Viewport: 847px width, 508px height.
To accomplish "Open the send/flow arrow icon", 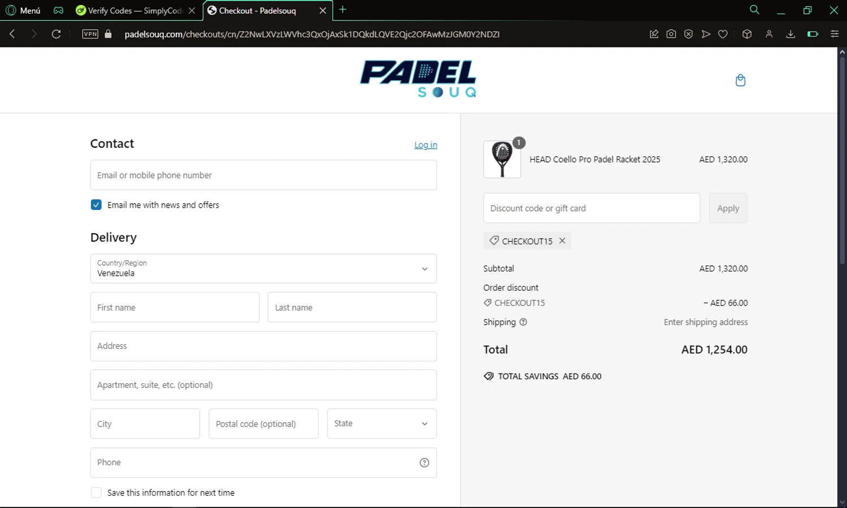I will click(706, 34).
